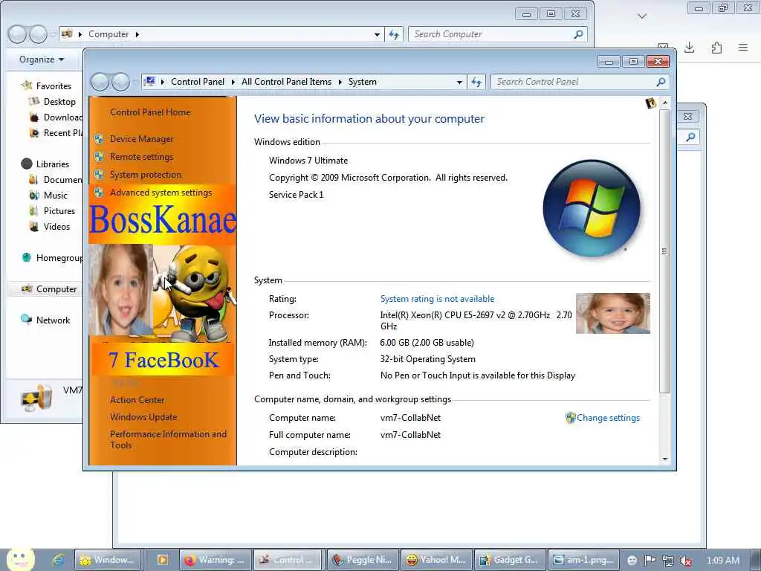Open Computer window address history dropdown
This screenshot has height=571, width=761.
click(x=377, y=34)
